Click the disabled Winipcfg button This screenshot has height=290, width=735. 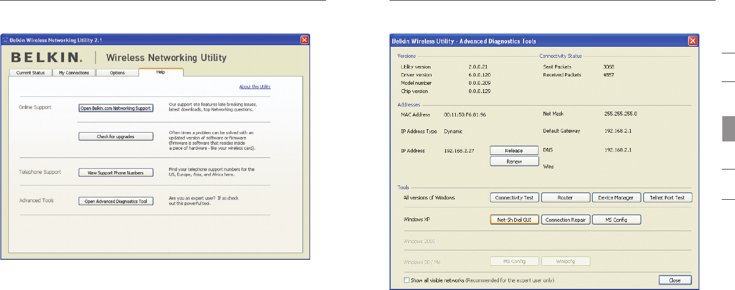[565, 261]
